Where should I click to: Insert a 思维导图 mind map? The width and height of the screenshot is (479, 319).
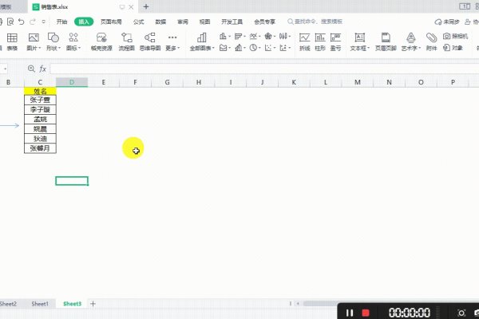click(x=150, y=41)
